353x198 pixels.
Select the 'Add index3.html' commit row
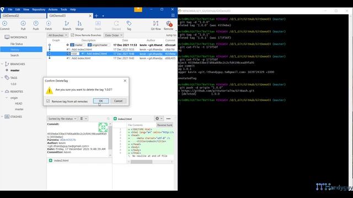click(x=112, y=50)
